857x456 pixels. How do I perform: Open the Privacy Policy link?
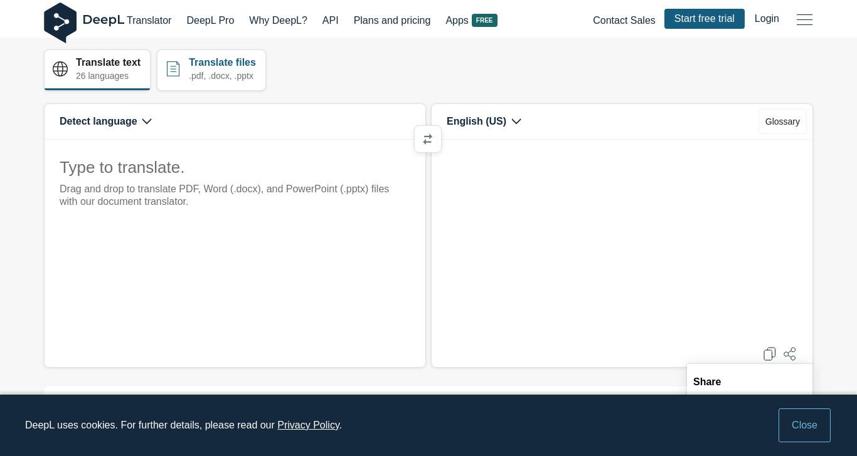308,425
